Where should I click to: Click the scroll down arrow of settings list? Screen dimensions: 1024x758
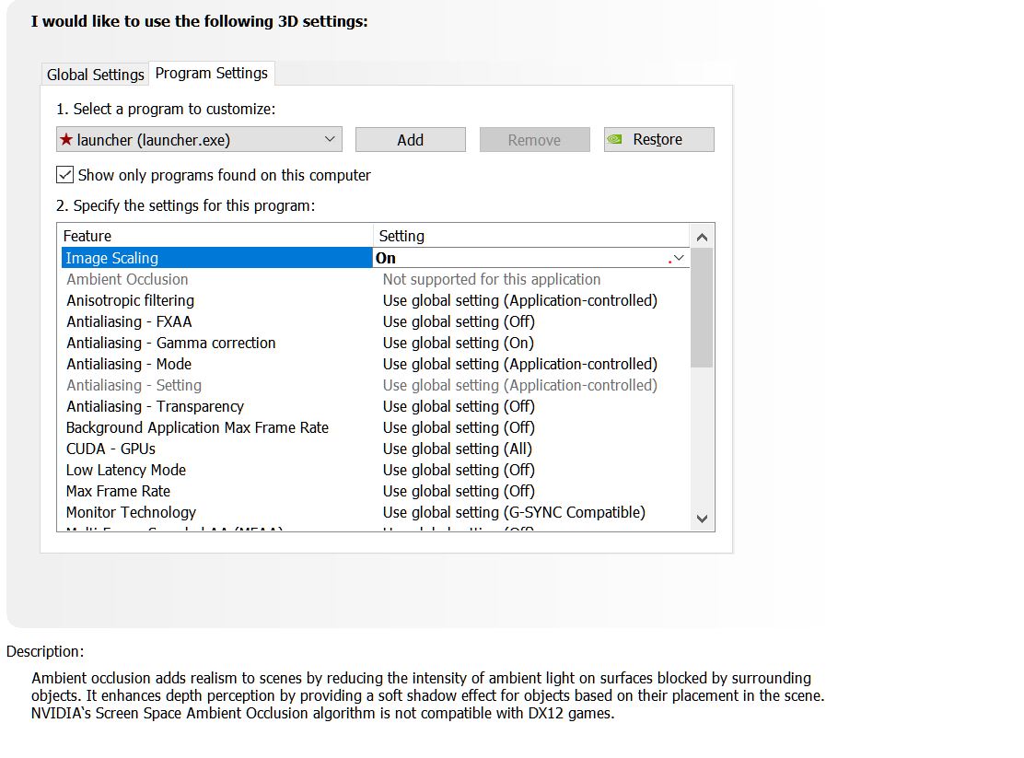click(x=702, y=519)
